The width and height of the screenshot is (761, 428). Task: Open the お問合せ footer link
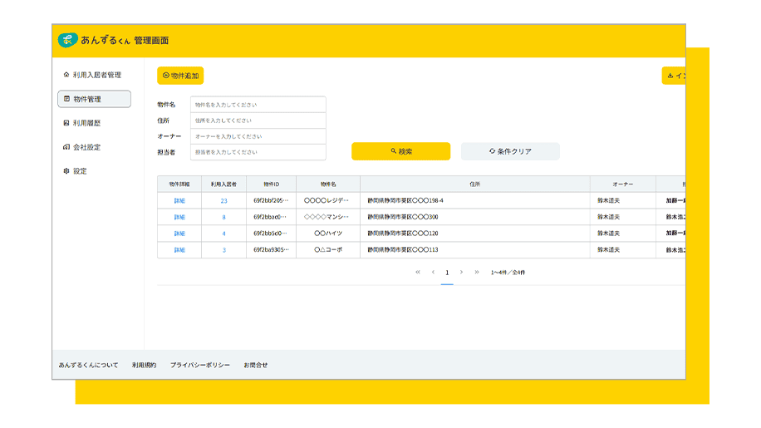click(x=255, y=365)
